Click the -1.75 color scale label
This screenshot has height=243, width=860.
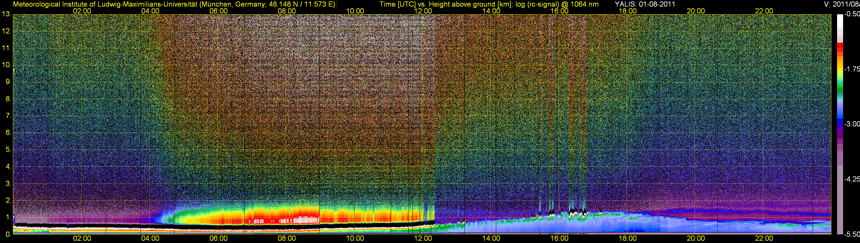pyautogui.click(x=852, y=69)
